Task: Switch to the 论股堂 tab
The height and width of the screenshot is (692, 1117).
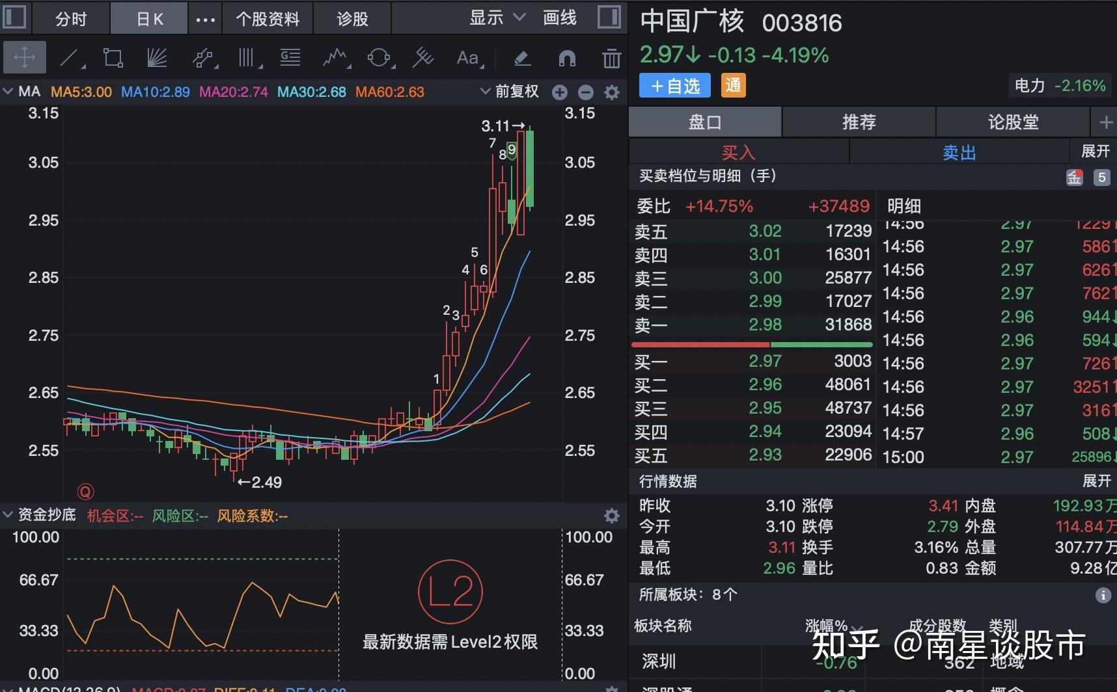Action: coord(1013,122)
